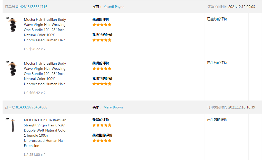262x160 pixels.
Task: Click the fifth star in Mary Brown's 我收到的评价 rating
Action: pyautogui.click(x=110, y=140)
